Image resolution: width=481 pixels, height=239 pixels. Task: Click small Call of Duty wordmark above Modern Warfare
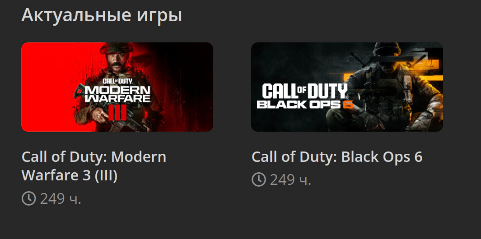click(117, 81)
